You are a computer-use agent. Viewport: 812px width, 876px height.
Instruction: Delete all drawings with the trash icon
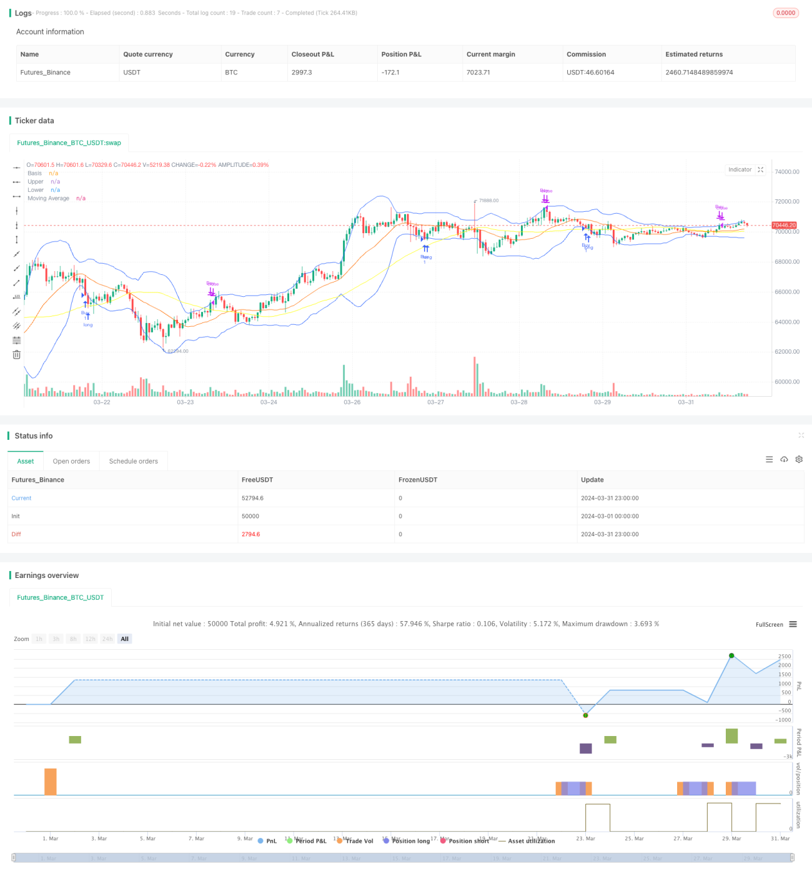click(17, 354)
